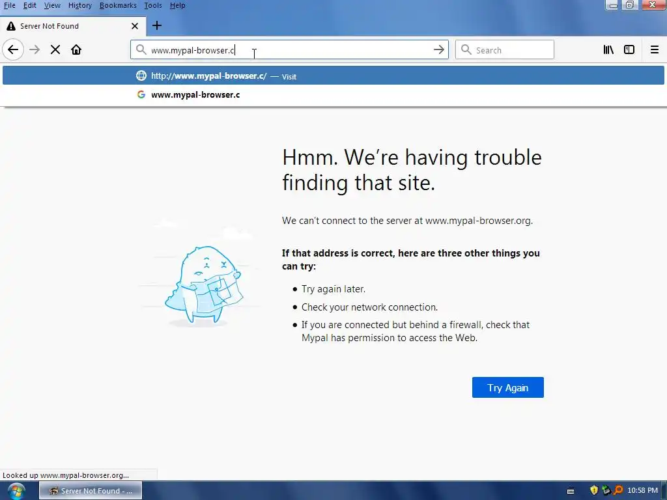Click the Forward navigation arrow
This screenshot has height=500, width=667.
coord(35,49)
